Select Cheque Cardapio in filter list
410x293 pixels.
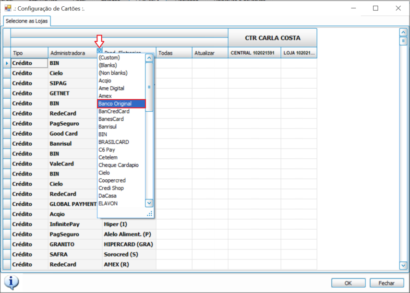pyautogui.click(x=121, y=165)
